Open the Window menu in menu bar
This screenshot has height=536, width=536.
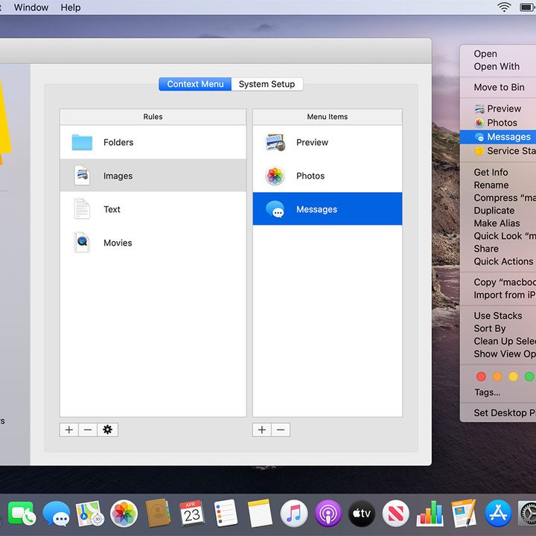coord(31,7)
